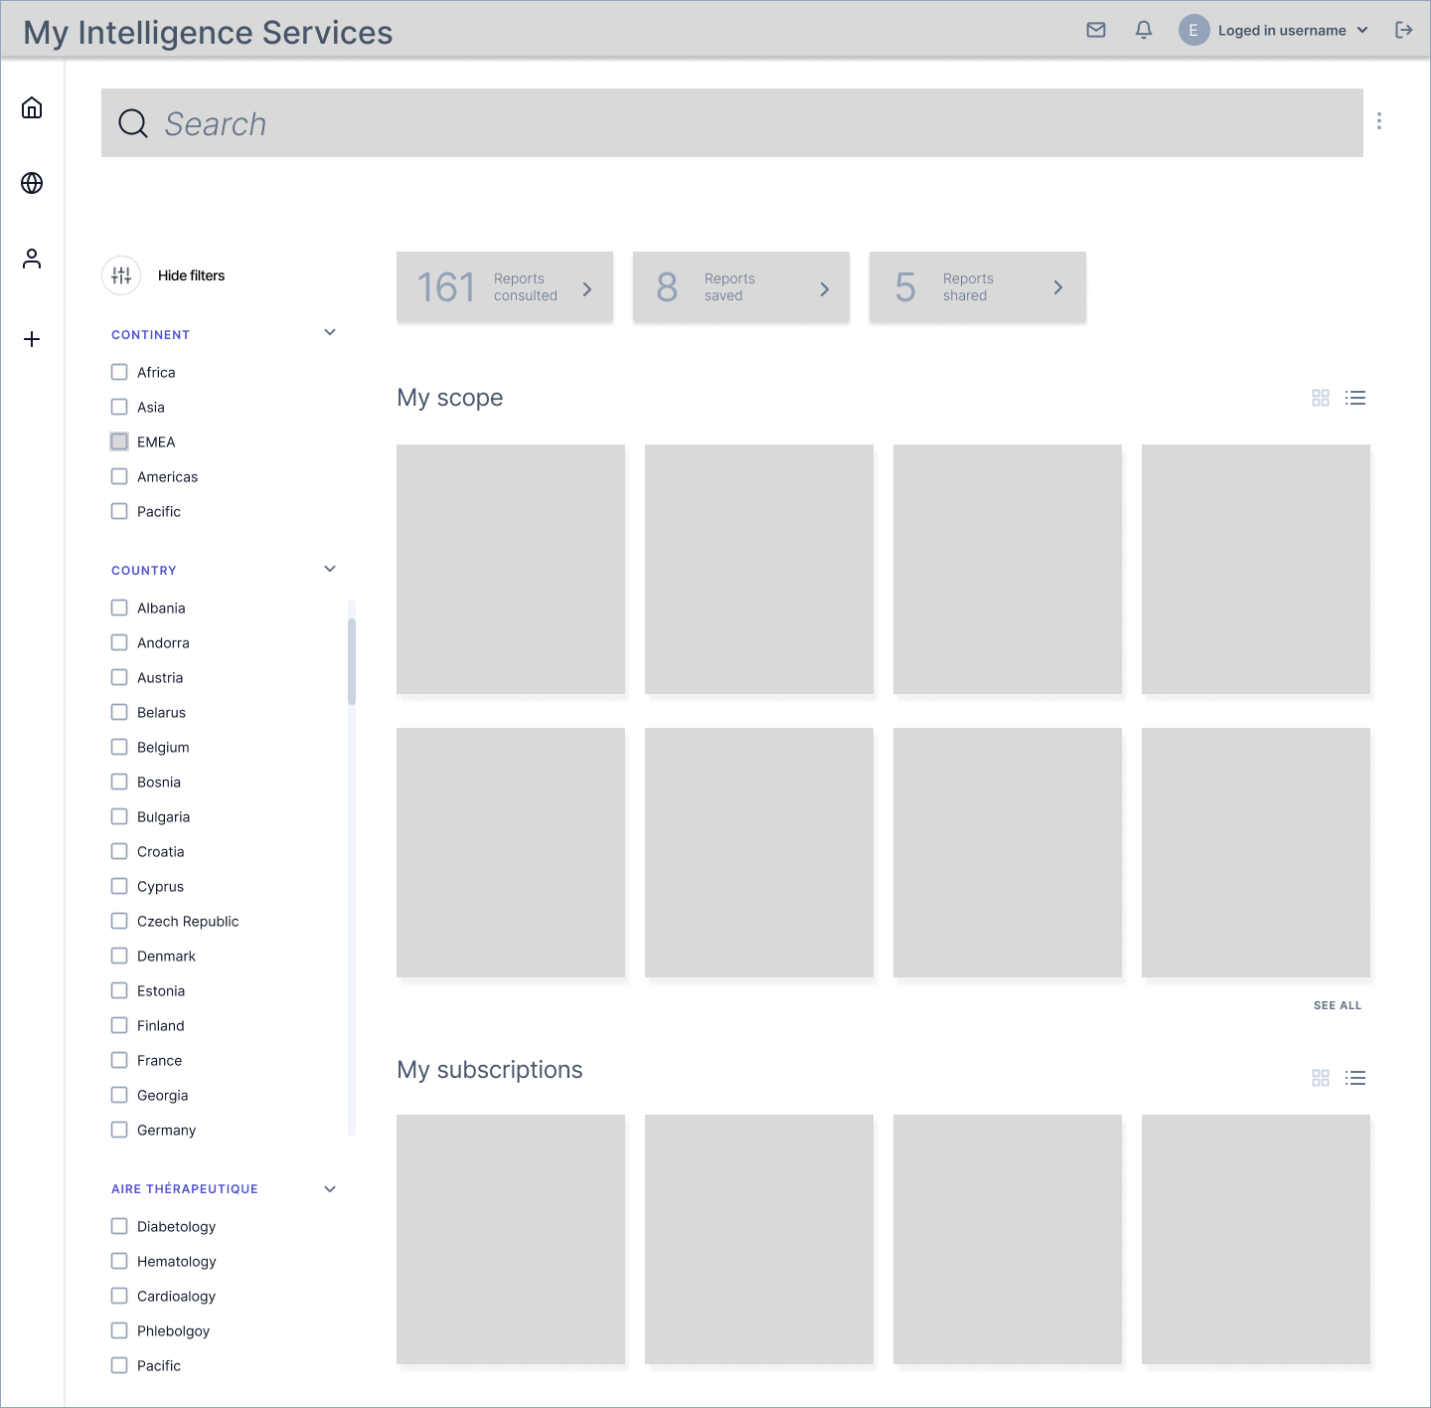
Task: Check the EMEA continent filter
Action: pos(119,441)
